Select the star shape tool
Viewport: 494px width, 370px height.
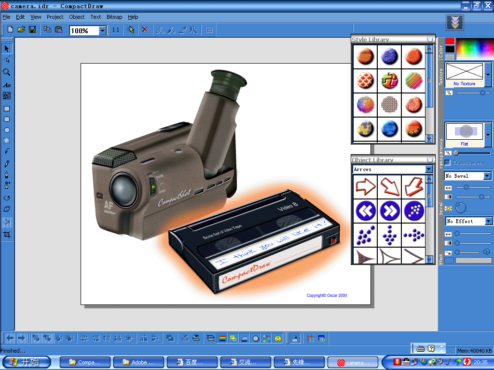click(7, 141)
